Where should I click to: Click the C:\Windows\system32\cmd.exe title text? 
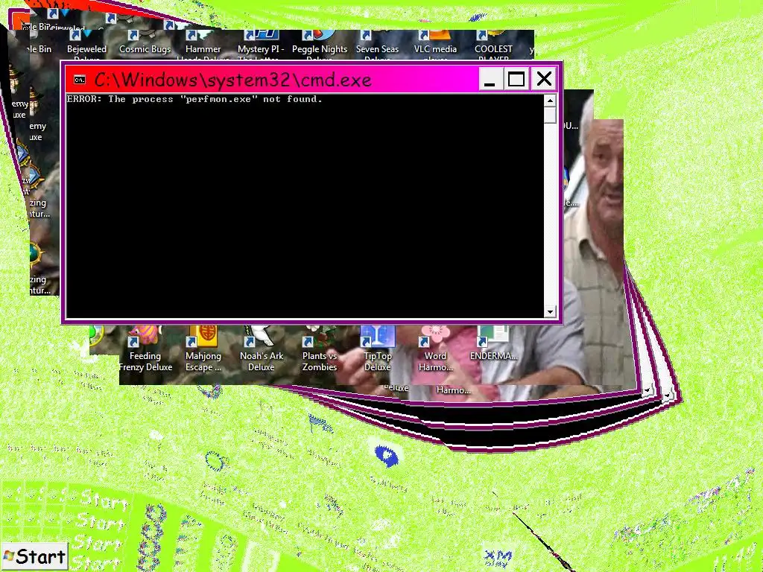[232, 80]
